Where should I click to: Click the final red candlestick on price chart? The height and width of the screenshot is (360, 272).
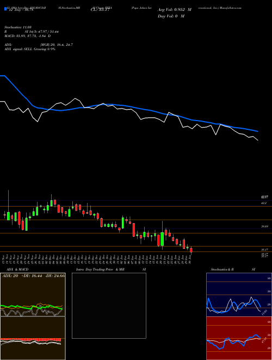191,250
